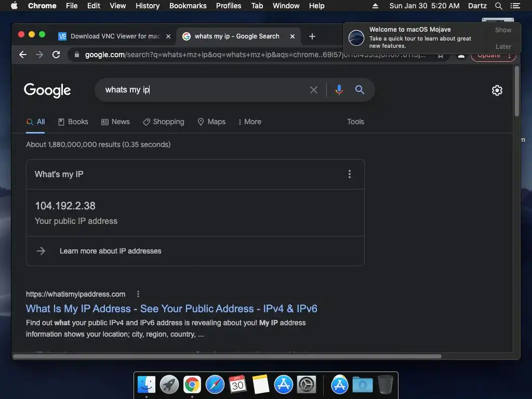
Task: Click Later on Mojave notification
Action: (x=503, y=46)
